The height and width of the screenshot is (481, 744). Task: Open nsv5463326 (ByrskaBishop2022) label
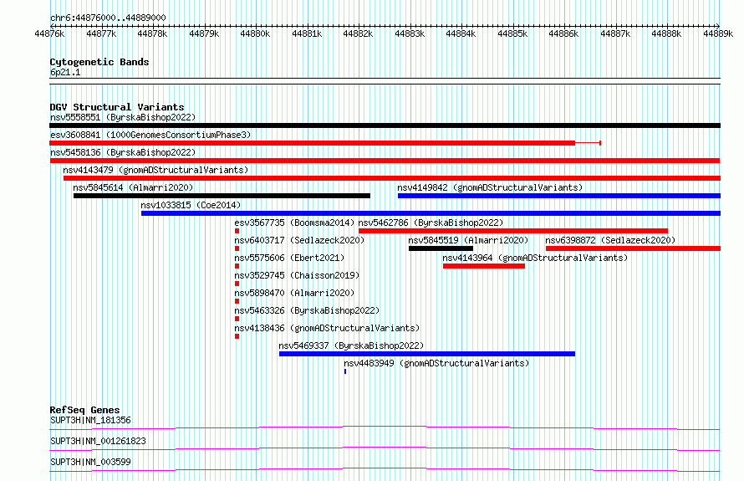[307, 310]
